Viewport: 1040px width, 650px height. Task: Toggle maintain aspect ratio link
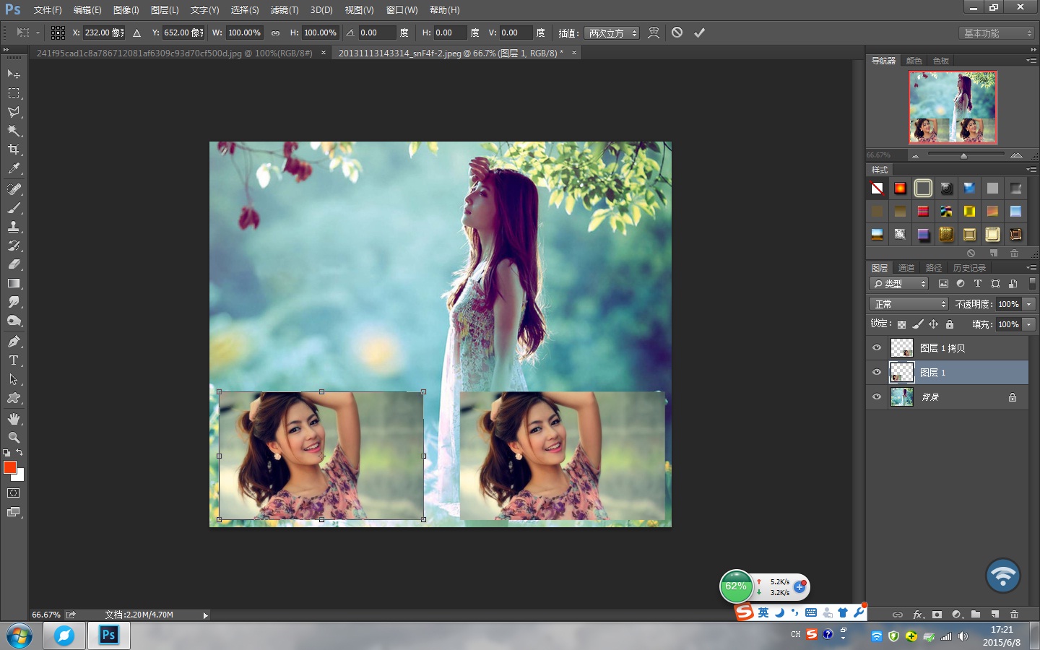(275, 32)
